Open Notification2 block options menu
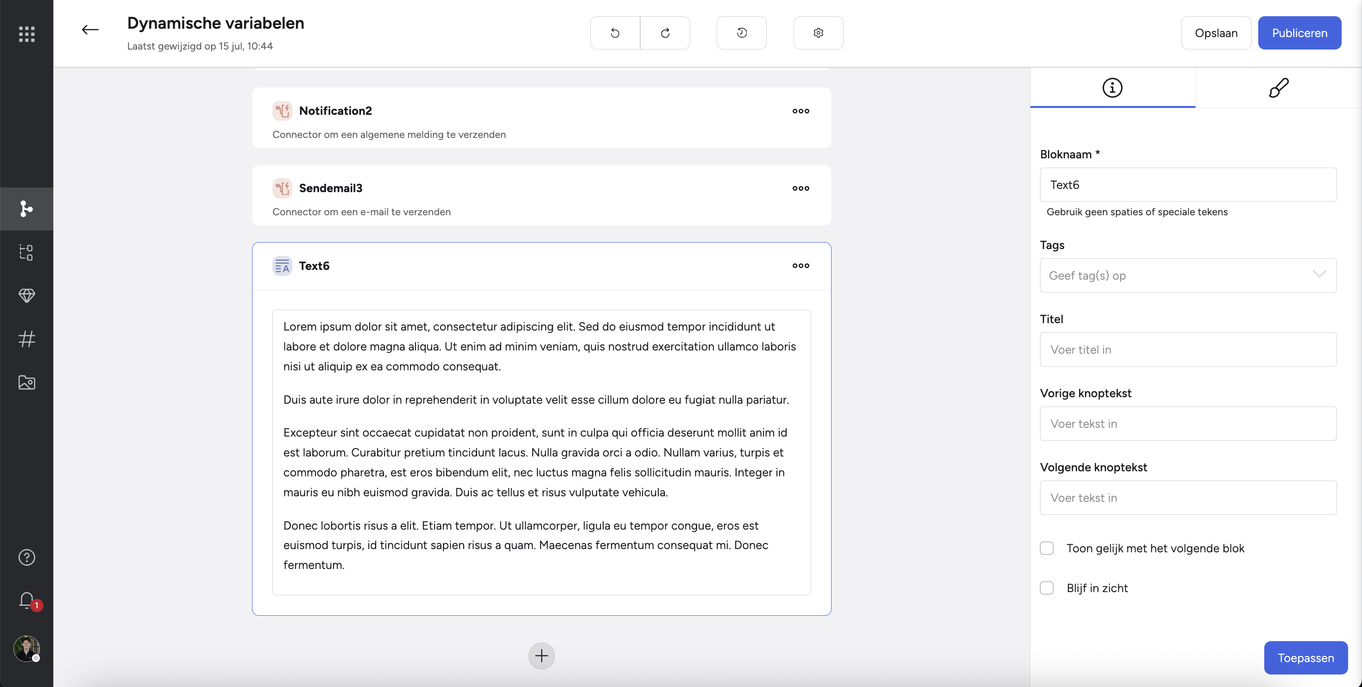The height and width of the screenshot is (687, 1362). [x=801, y=111]
